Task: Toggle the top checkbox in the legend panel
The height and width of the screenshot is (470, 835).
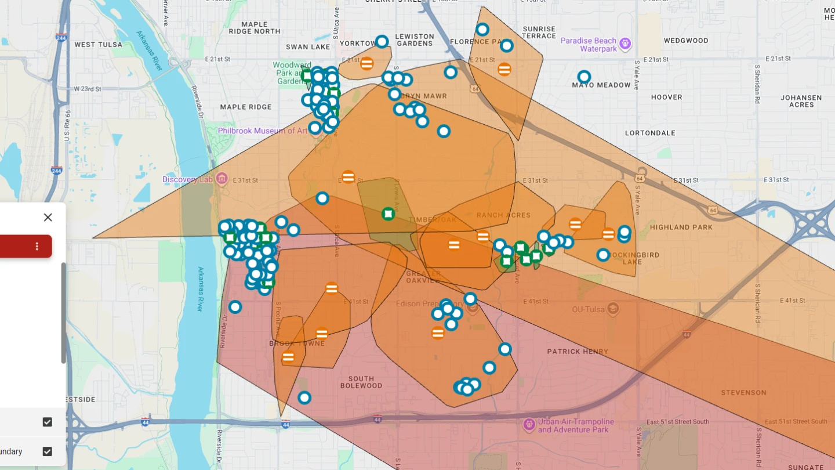Action: [x=48, y=422]
